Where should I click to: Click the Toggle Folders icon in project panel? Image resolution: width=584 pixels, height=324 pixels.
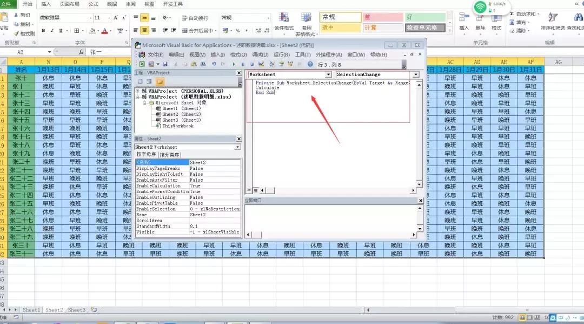(x=160, y=82)
